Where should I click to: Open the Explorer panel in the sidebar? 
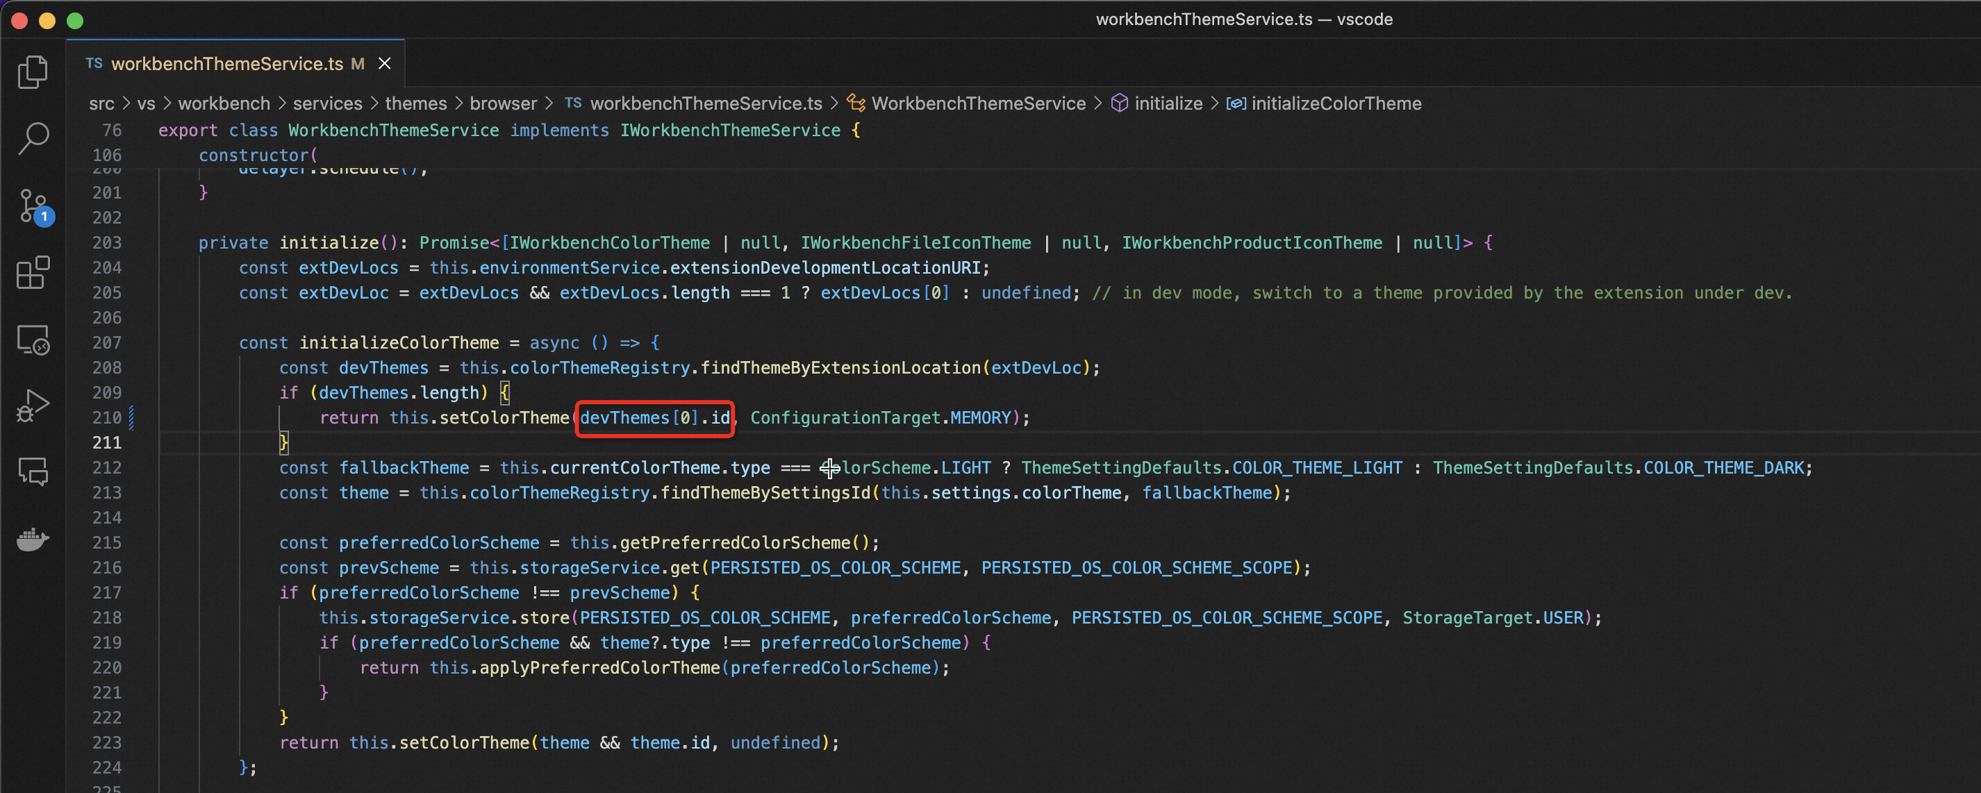tap(32, 71)
